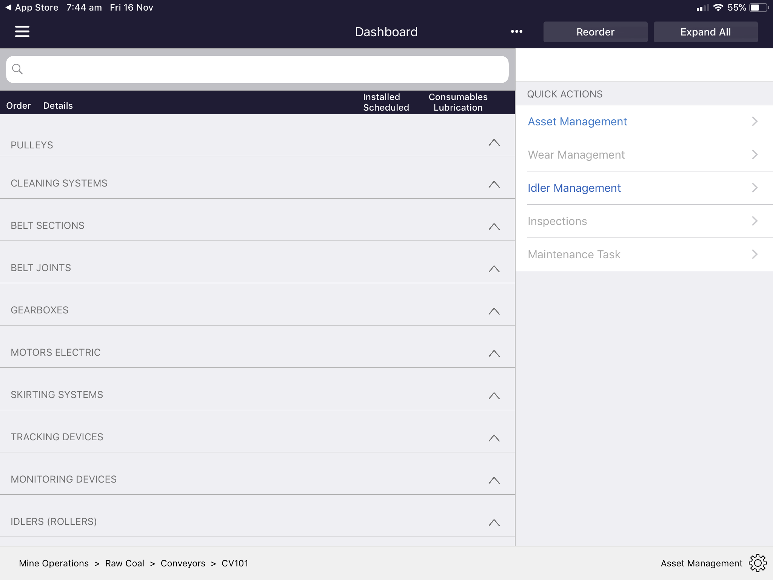Click the Installed Scheduled column header
The width and height of the screenshot is (773, 580).
(386, 102)
